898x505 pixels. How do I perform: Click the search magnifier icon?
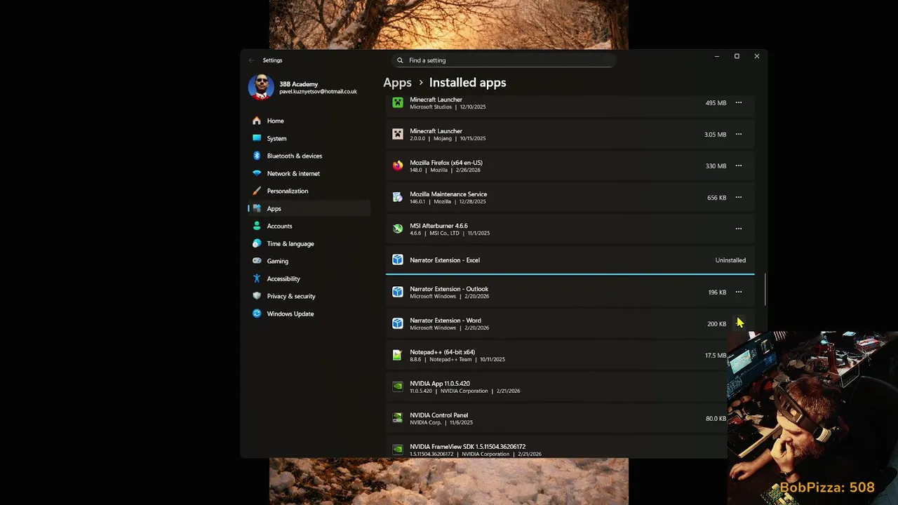click(401, 60)
